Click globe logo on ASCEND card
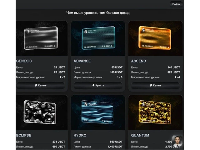This screenshot has width=200, height=150. coord(144,30)
